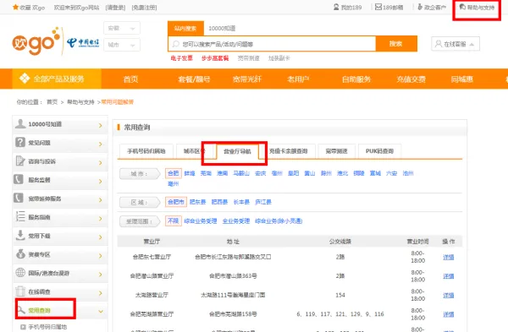The width and height of the screenshot is (508, 332).
Task: Click the [免费注册] register link
Action: [144, 8]
